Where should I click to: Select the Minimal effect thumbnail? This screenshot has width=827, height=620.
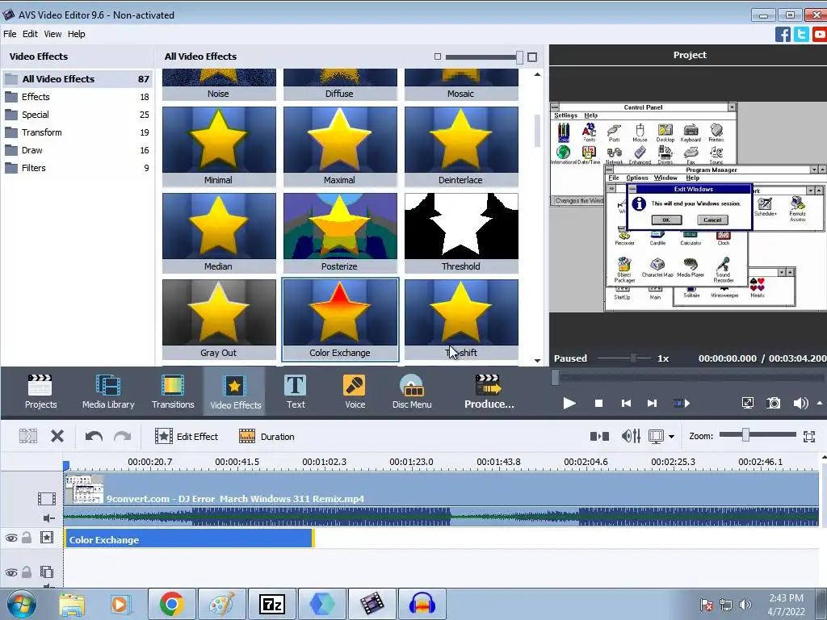tap(219, 146)
